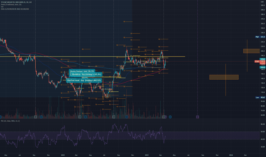266x157 pixels.
Task: Open the purple upcoming earnings E marker
Action: pos(198,117)
